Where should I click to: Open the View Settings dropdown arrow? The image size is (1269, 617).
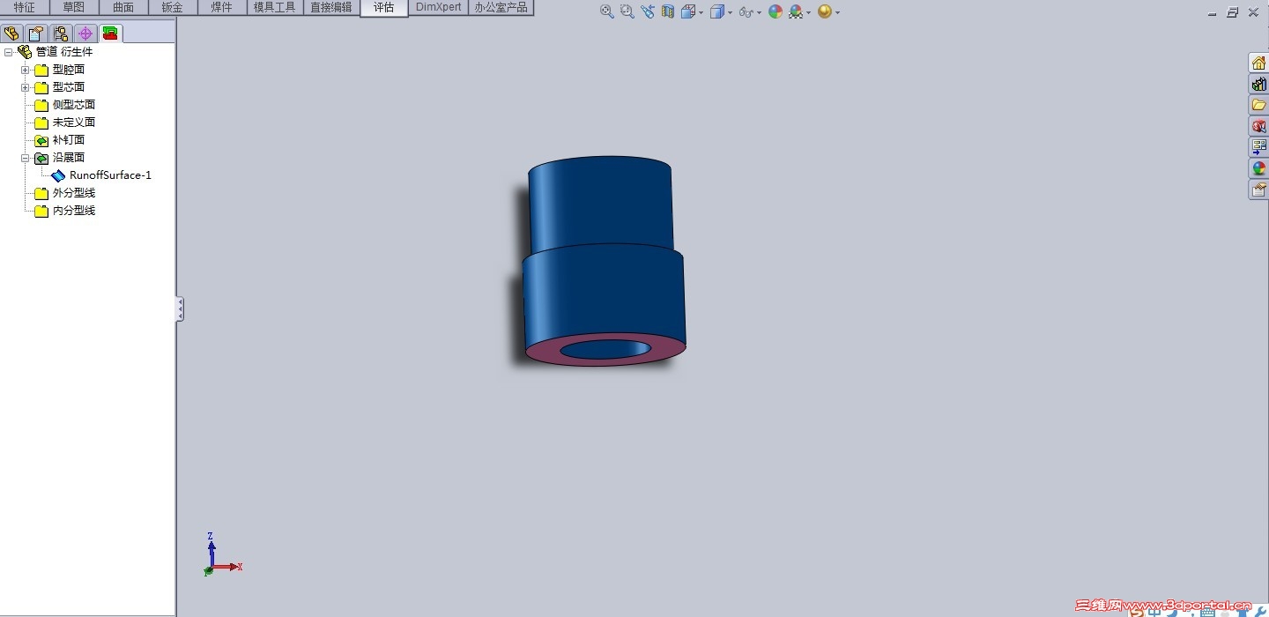point(837,12)
